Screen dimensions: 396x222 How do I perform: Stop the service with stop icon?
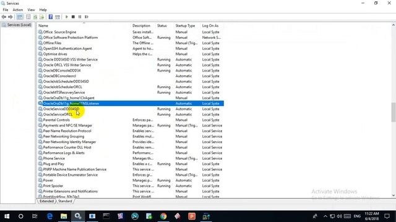(x=73, y=17)
